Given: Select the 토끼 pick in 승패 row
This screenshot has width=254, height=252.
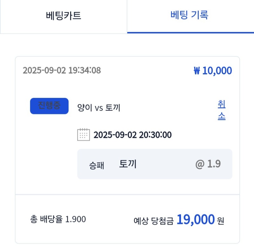Looking at the screenshot, I should click(x=128, y=164).
